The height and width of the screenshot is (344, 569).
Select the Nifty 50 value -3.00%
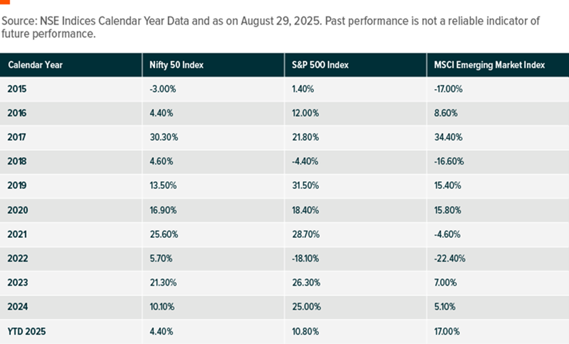(162, 88)
